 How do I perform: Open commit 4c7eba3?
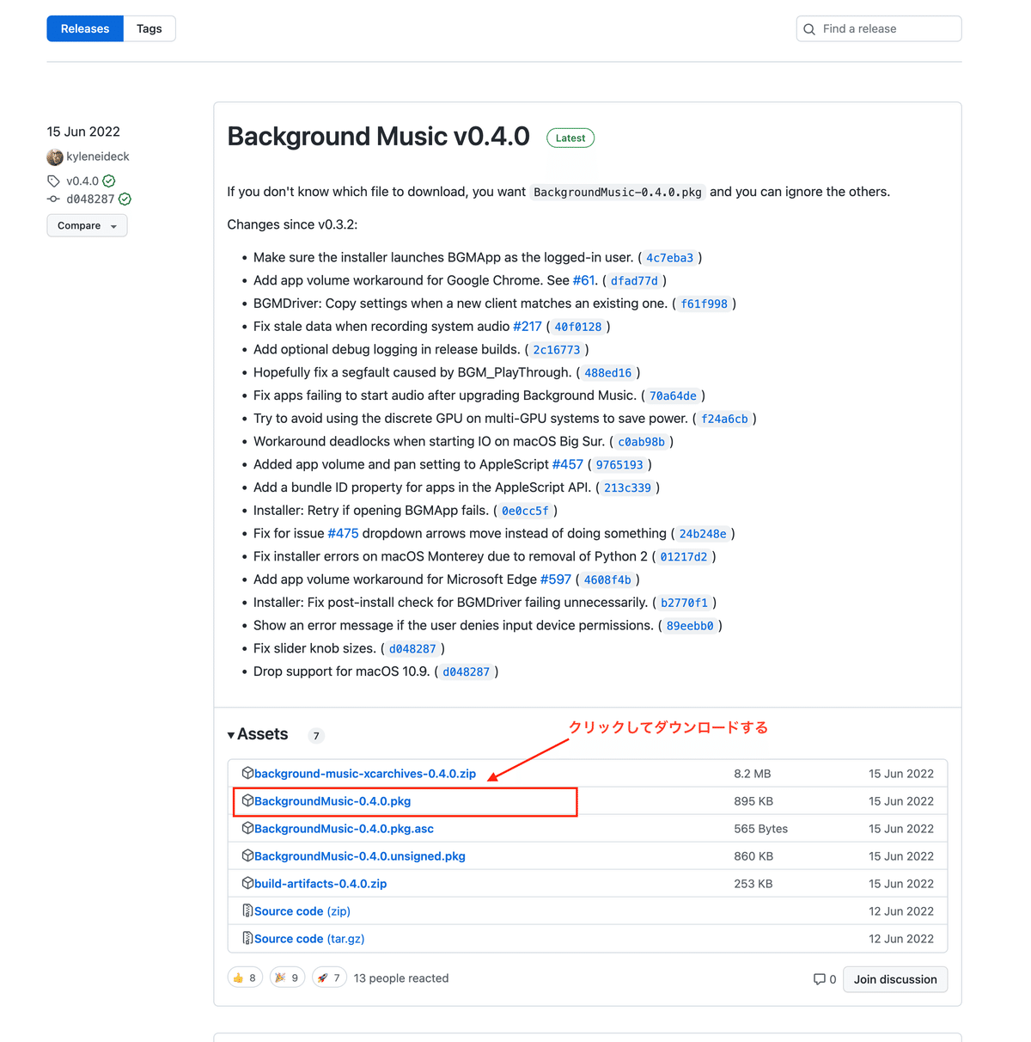[x=669, y=258]
